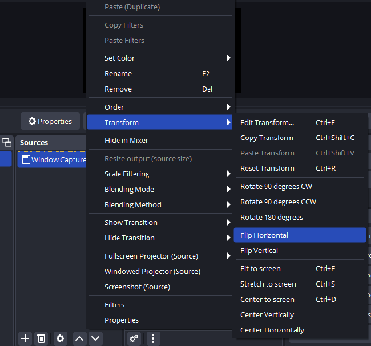Choose Fit to screen
This screenshot has width=371, height=346.
(300, 269)
